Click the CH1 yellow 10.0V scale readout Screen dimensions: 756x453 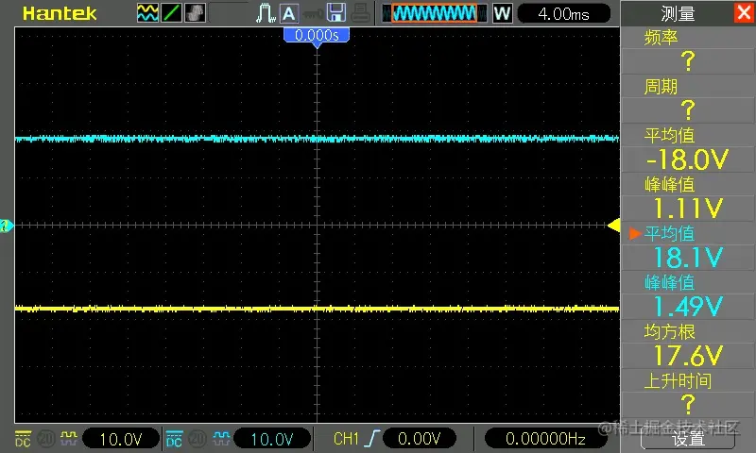click(121, 439)
